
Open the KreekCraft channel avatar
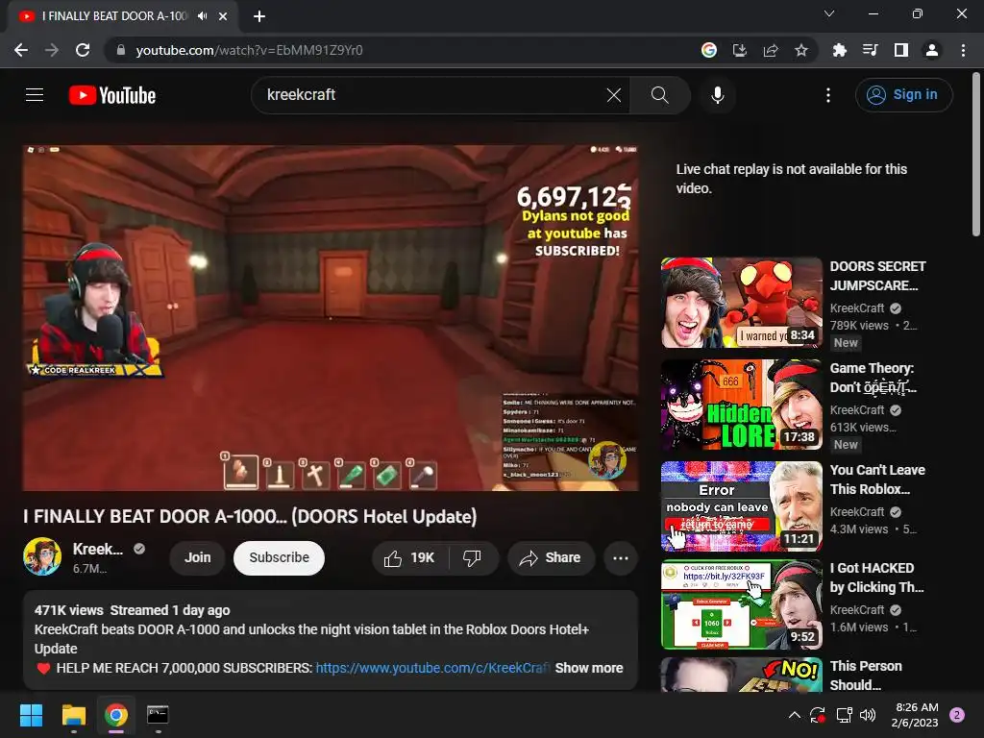coord(42,556)
